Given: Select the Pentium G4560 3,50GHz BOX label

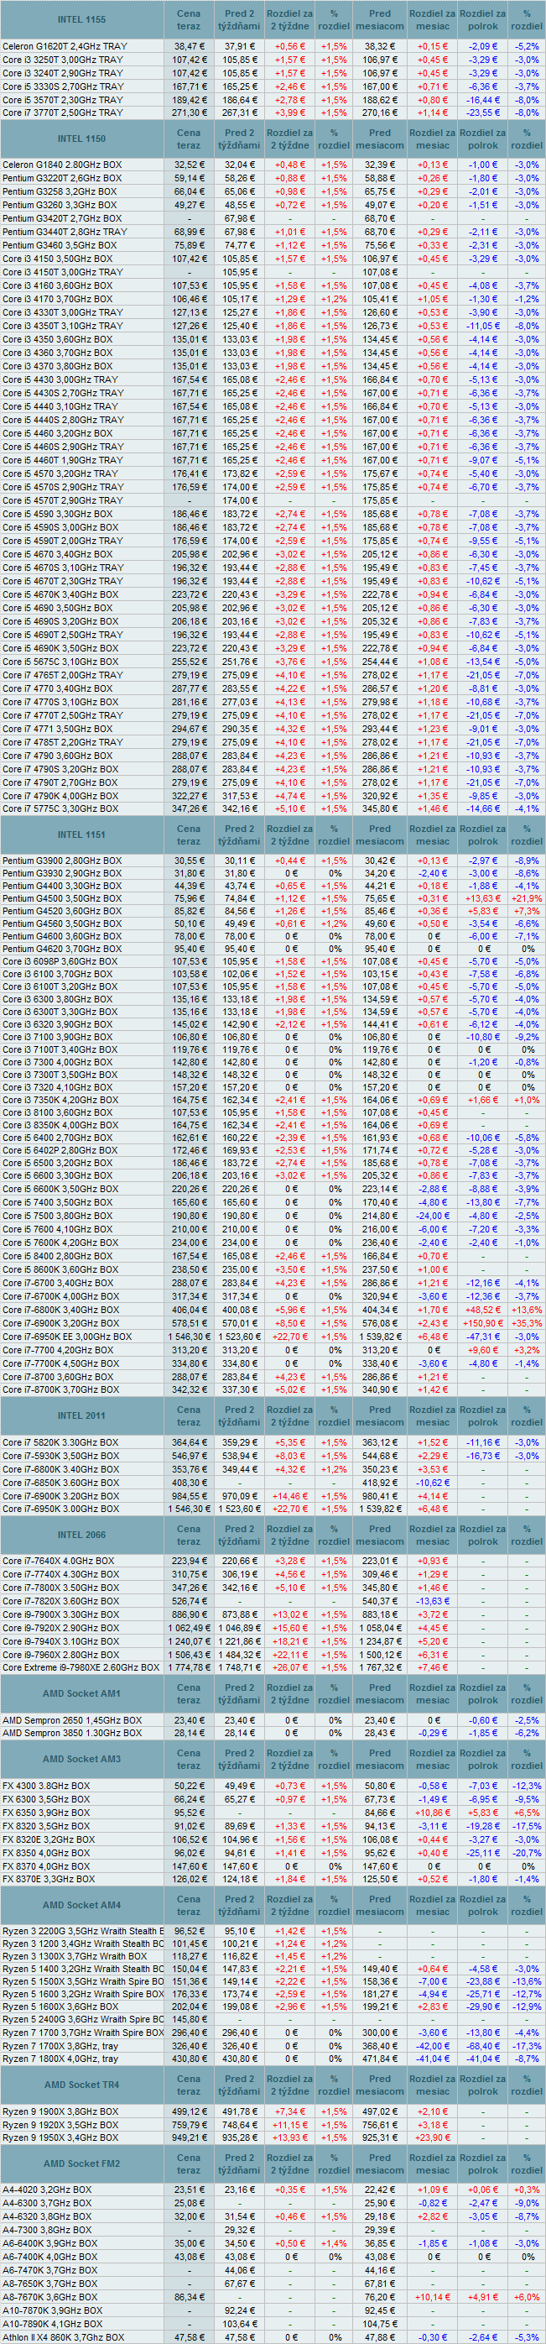Looking at the screenshot, I should [x=62, y=923].
